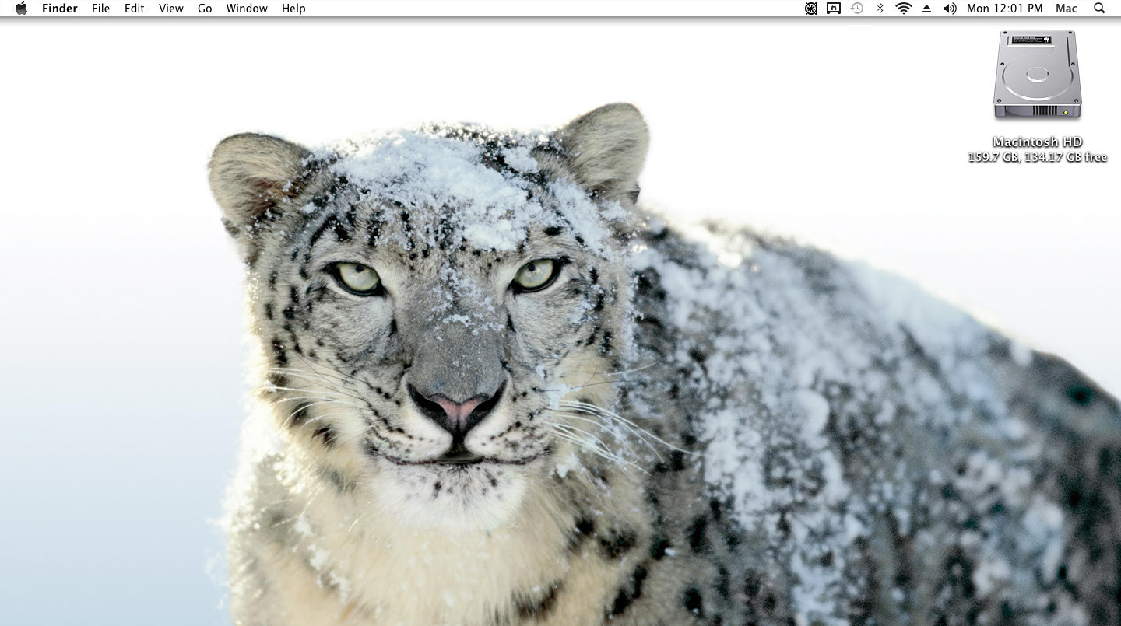Select the Macintosh HD drive icon
This screenshot has width=1121, height=626.
[1038, 75]
